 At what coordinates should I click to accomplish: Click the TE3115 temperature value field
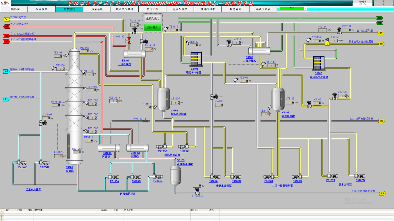[x=174, y=30]
